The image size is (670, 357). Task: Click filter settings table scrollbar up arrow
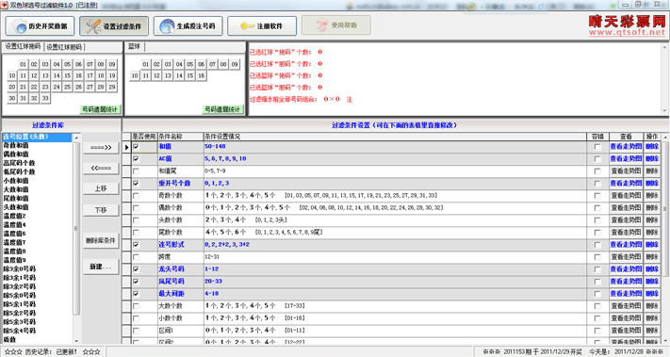click(x=665, y=137)
